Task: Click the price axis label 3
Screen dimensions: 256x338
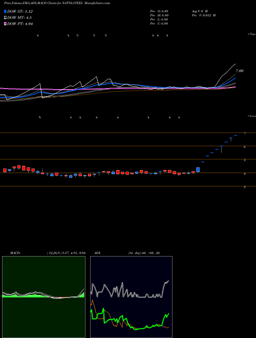Action: click(x=245, y=187)
